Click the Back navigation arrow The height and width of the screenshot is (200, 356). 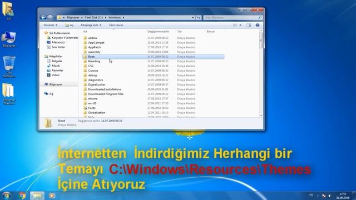tap(43, 17)
